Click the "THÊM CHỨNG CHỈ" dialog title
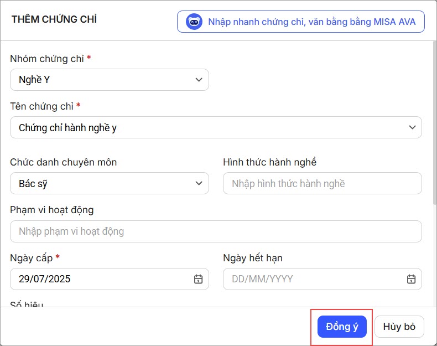437x346 pixels. point(54,19)
